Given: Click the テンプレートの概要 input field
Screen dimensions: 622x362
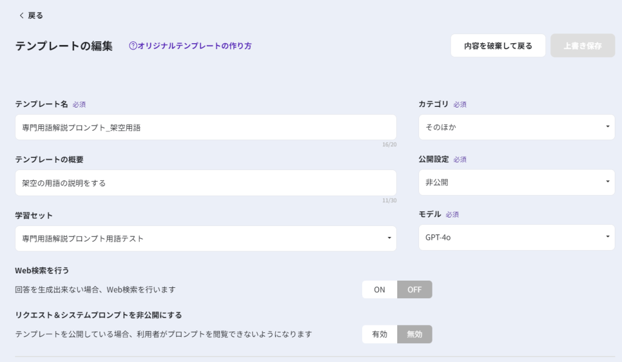Looking at the screenshot, I should click(x=205, y=183).
